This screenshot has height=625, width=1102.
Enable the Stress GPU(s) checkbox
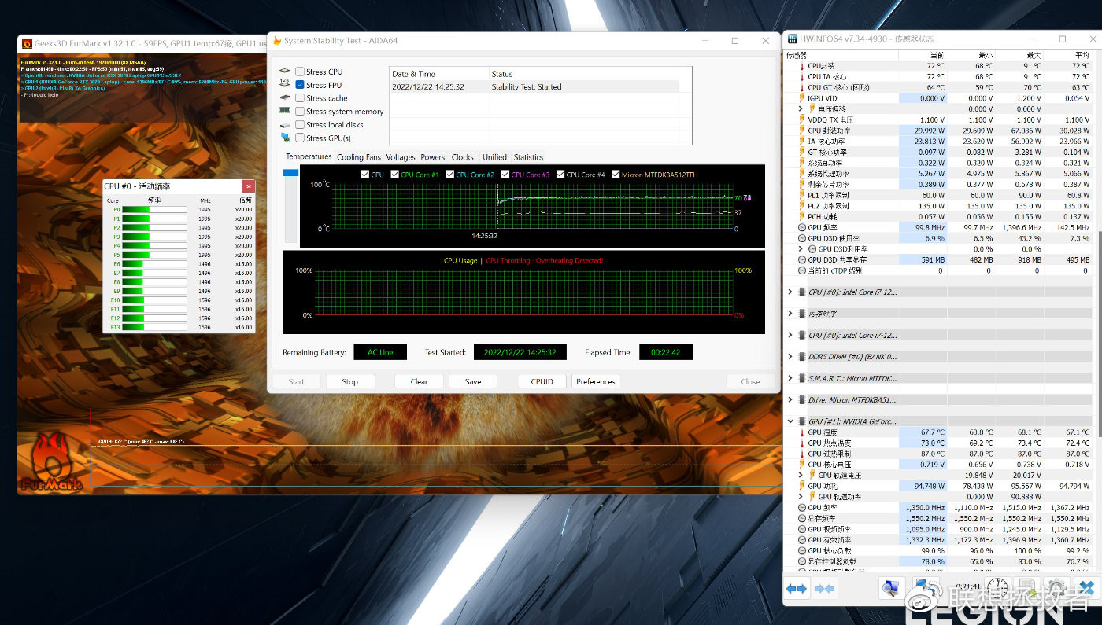(x=300, y=138)
